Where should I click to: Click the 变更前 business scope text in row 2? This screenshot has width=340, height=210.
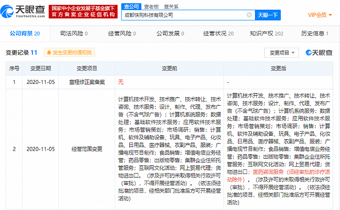pos(170,149)
